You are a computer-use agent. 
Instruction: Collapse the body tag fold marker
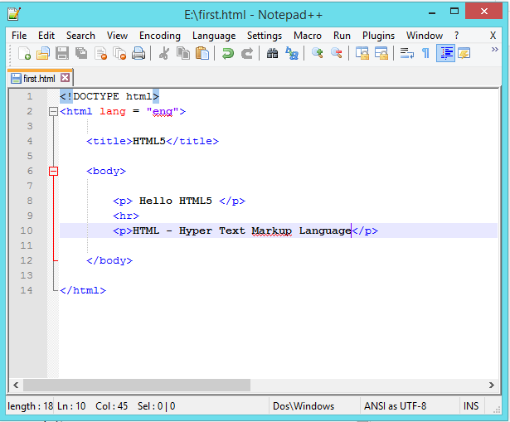point(53,172)
